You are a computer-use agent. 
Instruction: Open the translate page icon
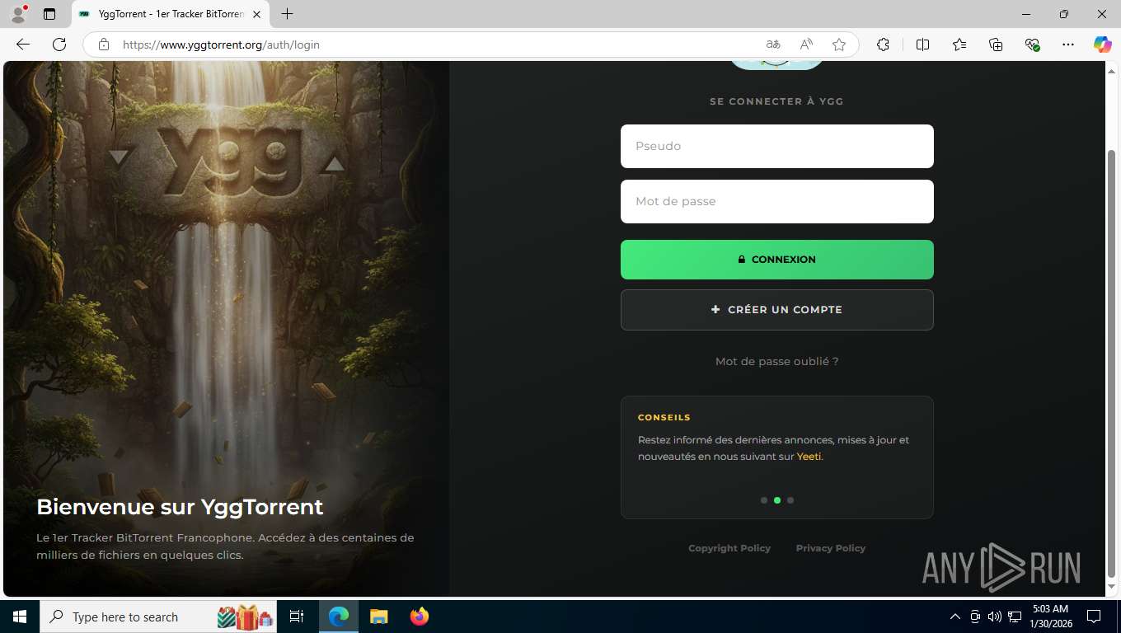pyautogui.click(x=772, y=45)
